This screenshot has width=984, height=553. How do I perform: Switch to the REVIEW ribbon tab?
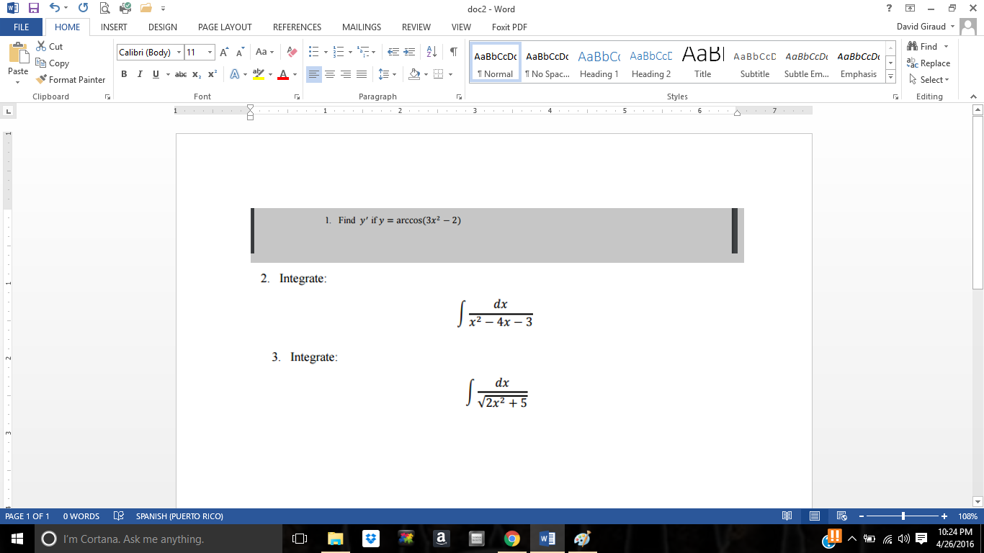(x=416, y=27)
